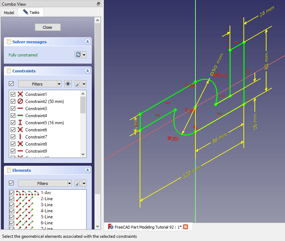Viewport: 285px width, 241px height.
Task: Click the Ø50 mm diameter dimension label
Action: pos(216,65)
